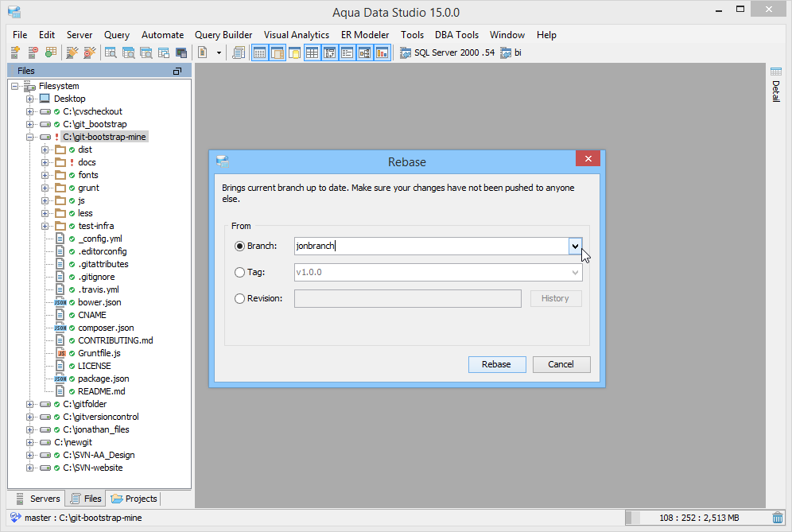Click the plain table grid toolbar icon
Screen dimensions: 792x532
[313, 52]
